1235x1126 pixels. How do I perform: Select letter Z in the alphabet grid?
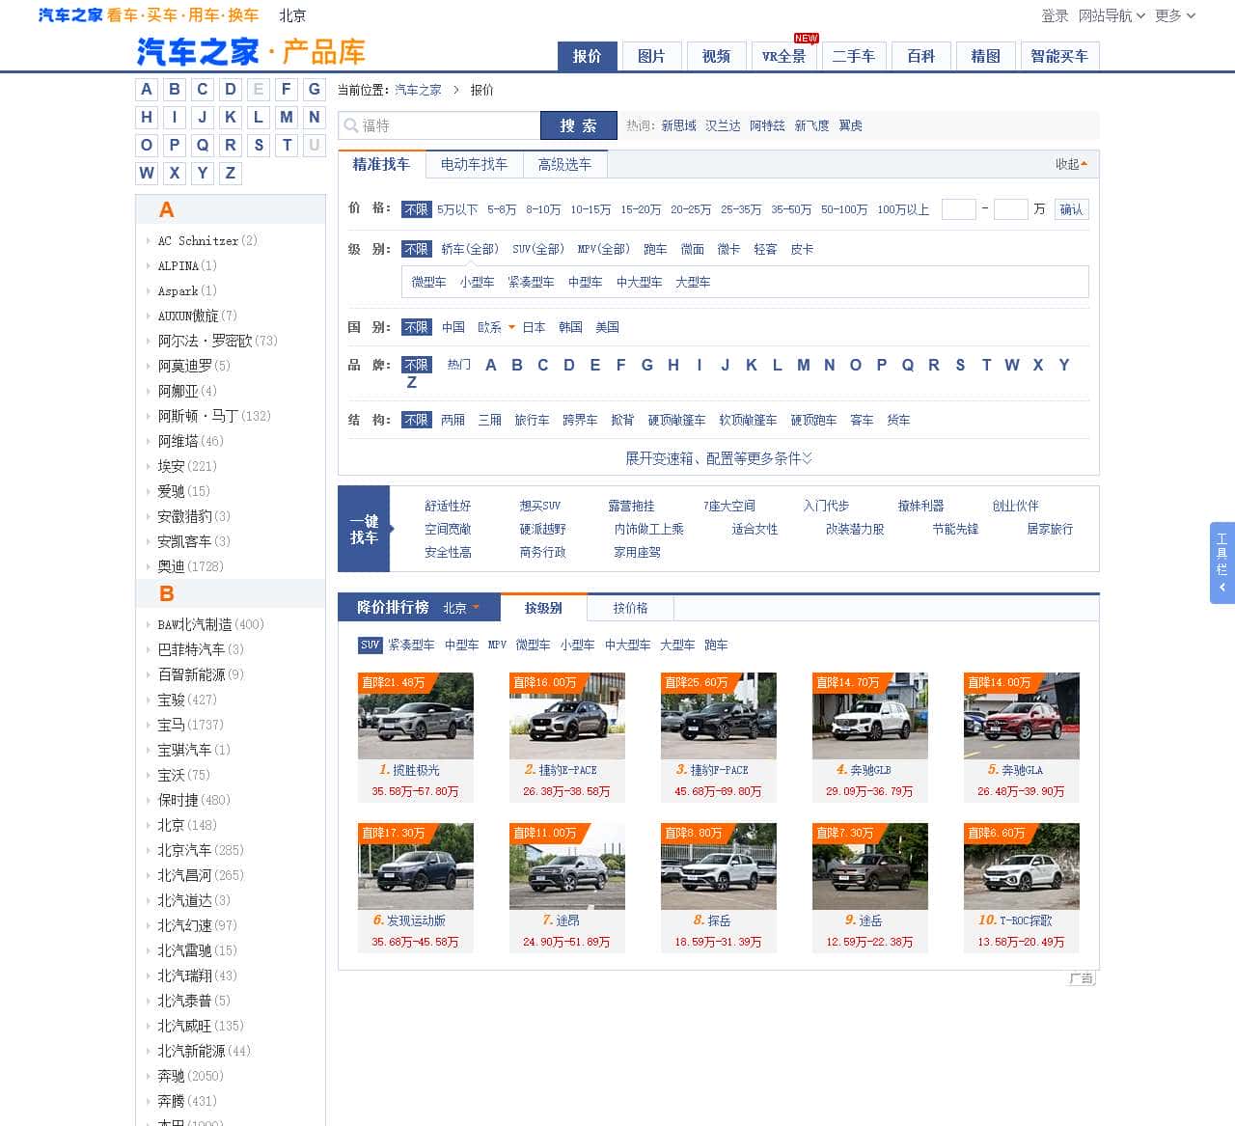click(x=231, y=174)
